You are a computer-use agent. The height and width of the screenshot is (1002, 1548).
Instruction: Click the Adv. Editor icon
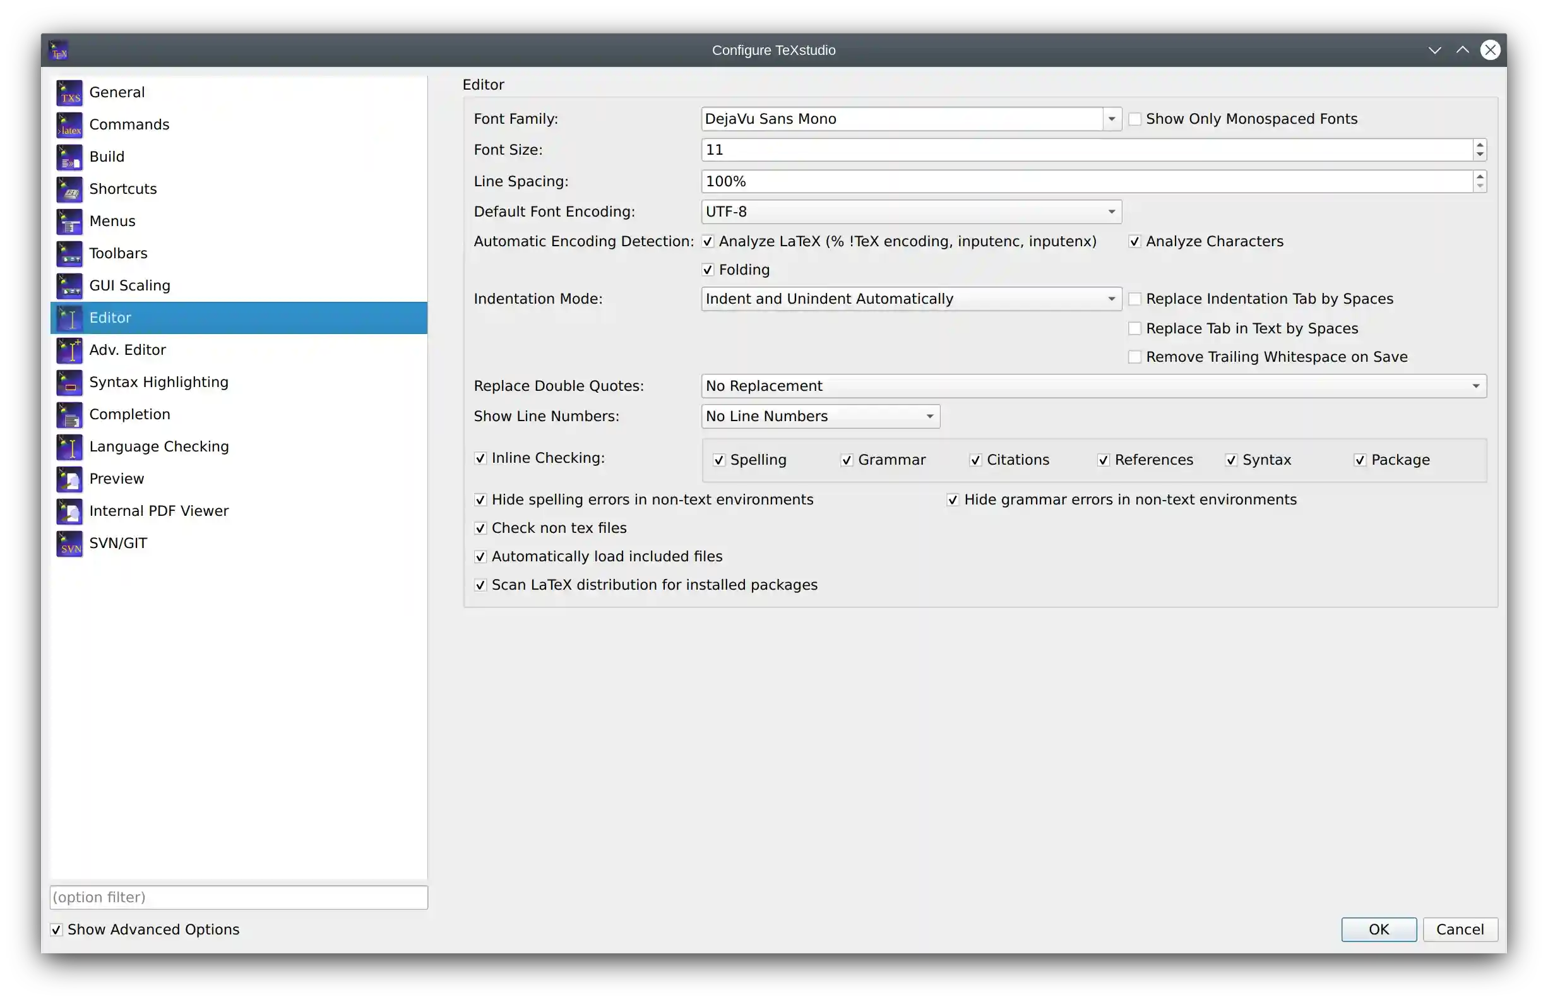tap(69, 350)
